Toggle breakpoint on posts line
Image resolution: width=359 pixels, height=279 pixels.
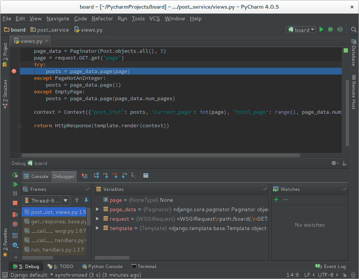[x=14, y=71]
